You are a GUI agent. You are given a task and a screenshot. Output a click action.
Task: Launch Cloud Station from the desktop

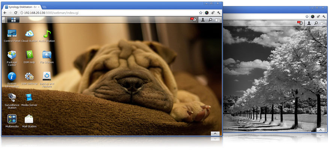[x=29, y=34]
